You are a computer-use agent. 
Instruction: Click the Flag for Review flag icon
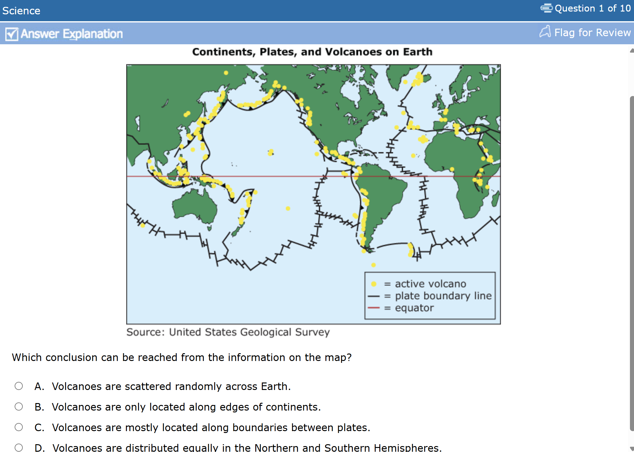(x=545, y=32)
